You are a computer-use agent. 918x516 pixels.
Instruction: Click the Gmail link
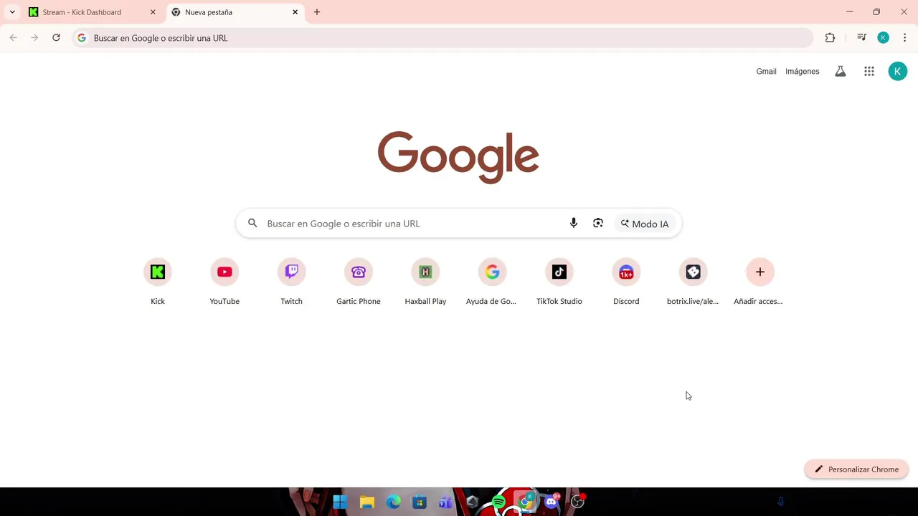pos(766,72)
